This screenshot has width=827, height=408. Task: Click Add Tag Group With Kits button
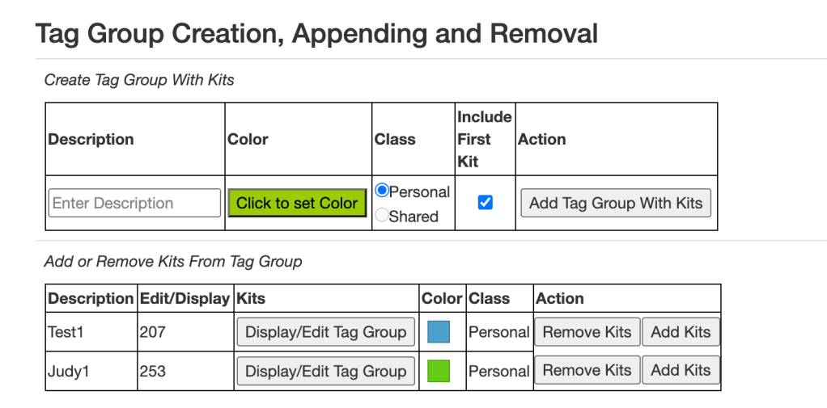[616, 203]
